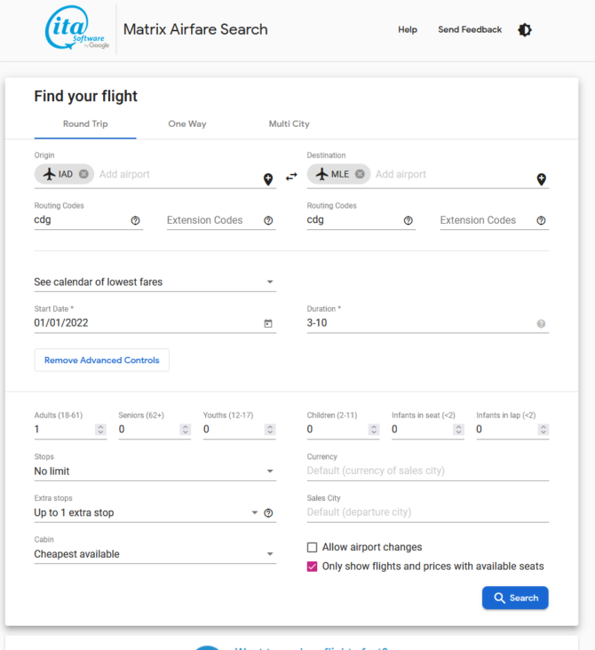
Task: Open the Cabin Cheapest available dropdown
Action: point(155,554)
